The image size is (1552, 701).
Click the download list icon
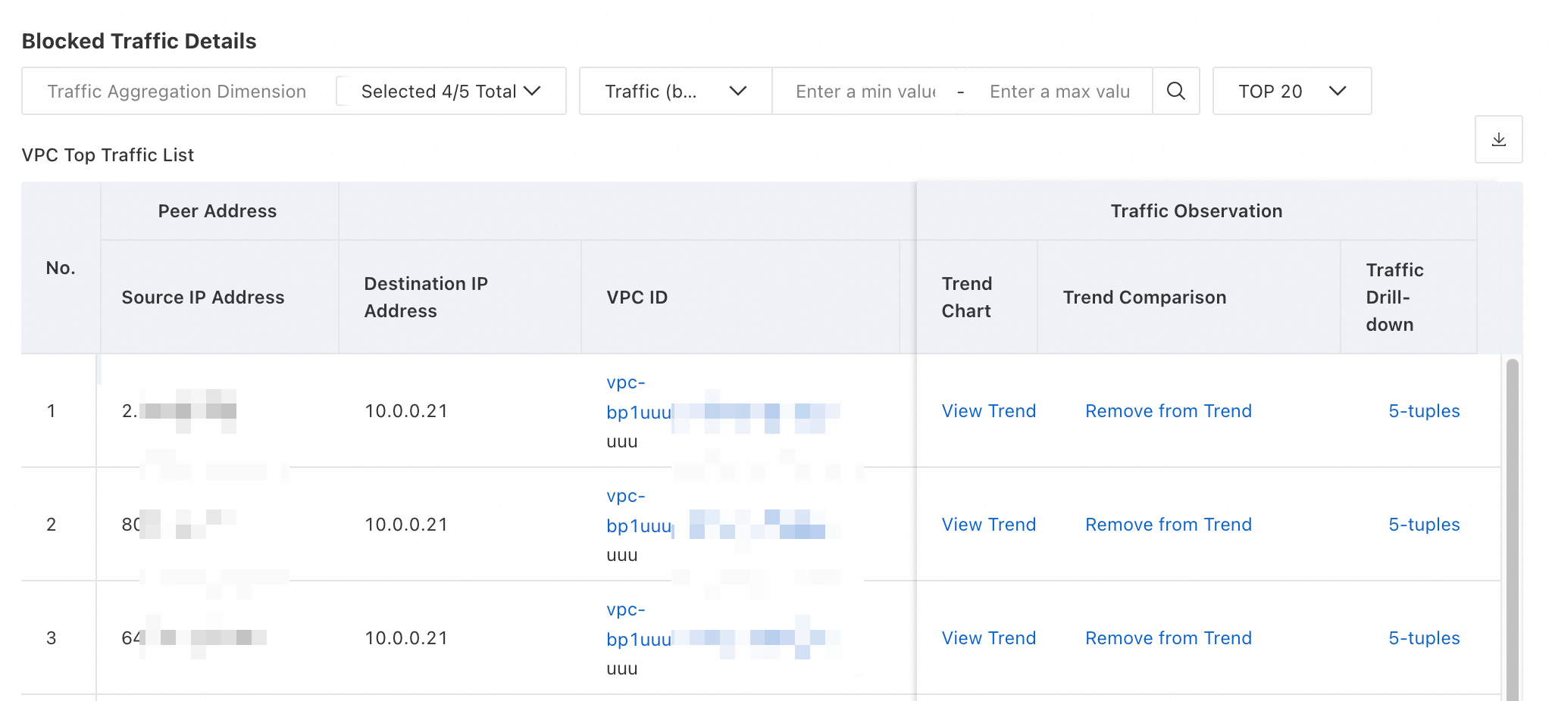(1498, 140)
